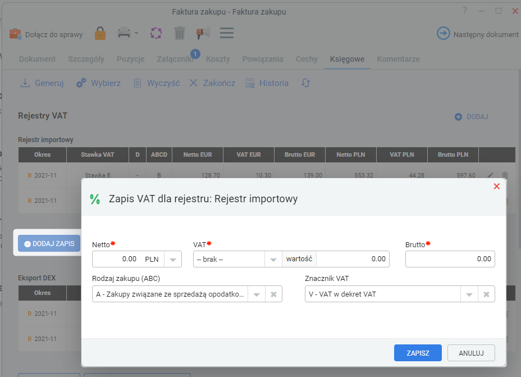Viewport: 521px width, 377px height.
Task: Click the VAT wartość amount field
Action: tap(353, 259)
